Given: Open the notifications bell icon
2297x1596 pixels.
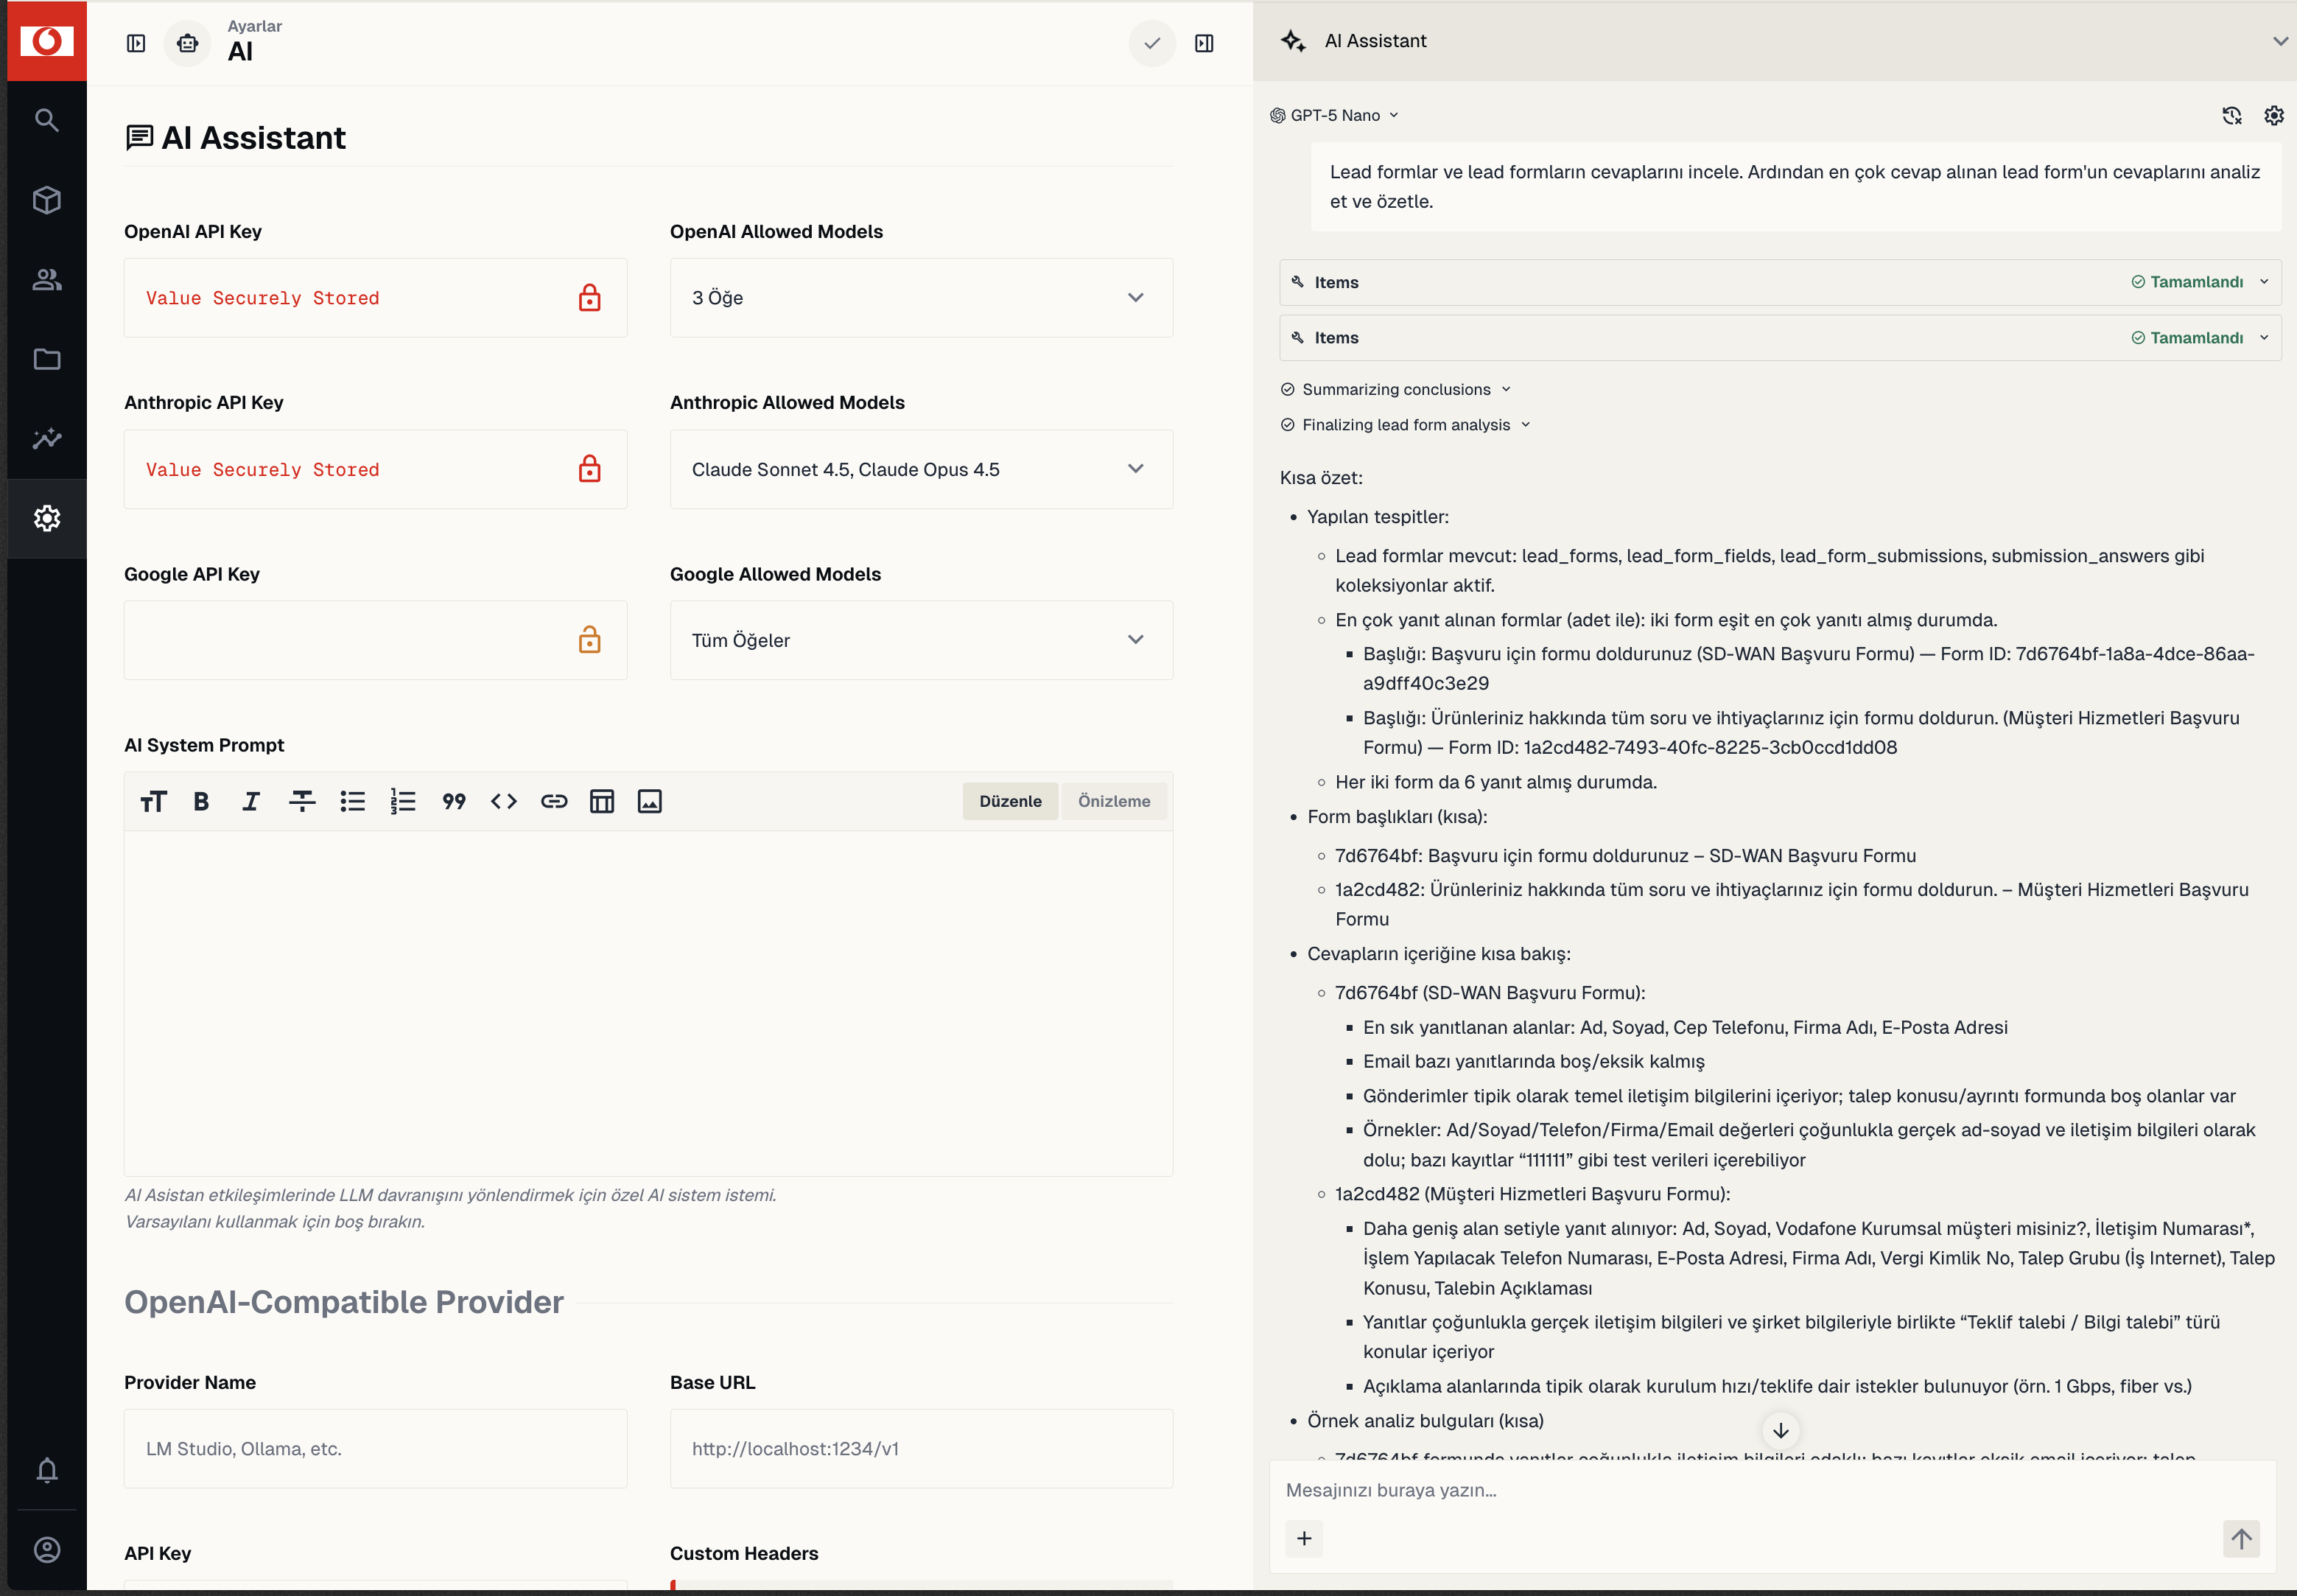Looking at the screenshot, I should [x=47, y=1470].
